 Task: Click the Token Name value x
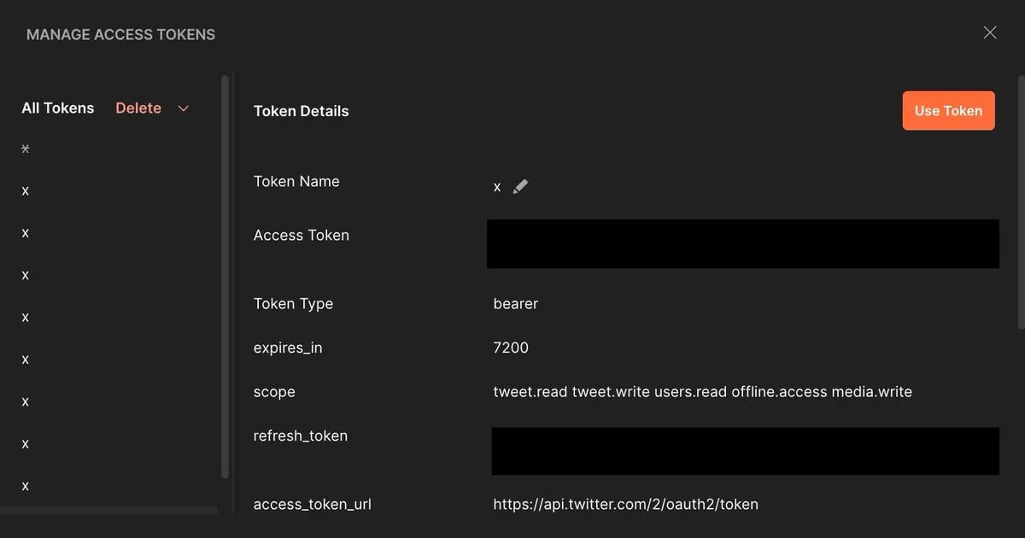(497, 187)
